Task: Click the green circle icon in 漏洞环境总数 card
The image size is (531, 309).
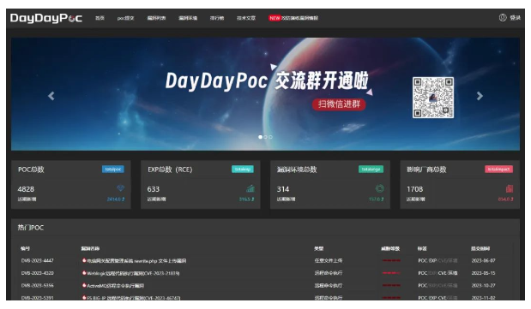Action: click(x=380, y=188)
